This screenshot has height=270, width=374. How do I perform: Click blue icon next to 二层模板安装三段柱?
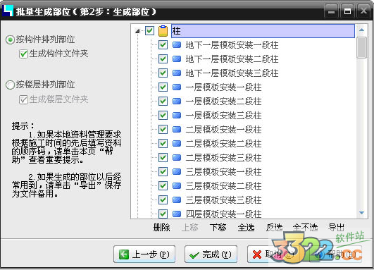[x=177, y=157]
